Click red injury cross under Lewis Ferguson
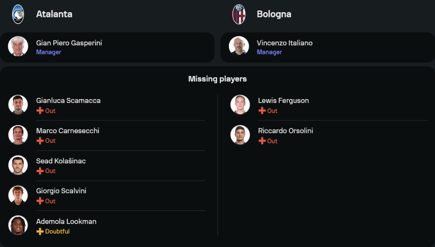The width and height of the screenshot is (435, 247). (262, 111)
